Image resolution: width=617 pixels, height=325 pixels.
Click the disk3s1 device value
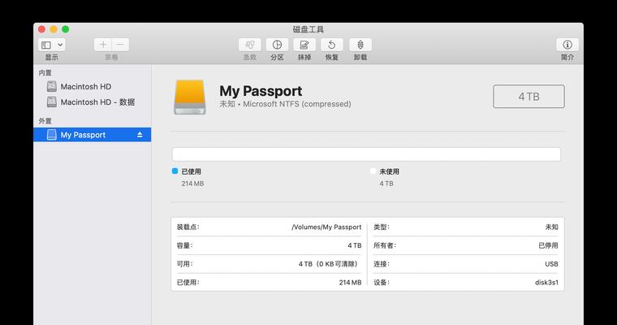pyautogui.click(x=546, y=283)
